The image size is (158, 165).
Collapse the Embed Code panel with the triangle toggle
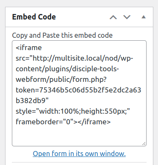pyautogui.click(x=144, y=17)
